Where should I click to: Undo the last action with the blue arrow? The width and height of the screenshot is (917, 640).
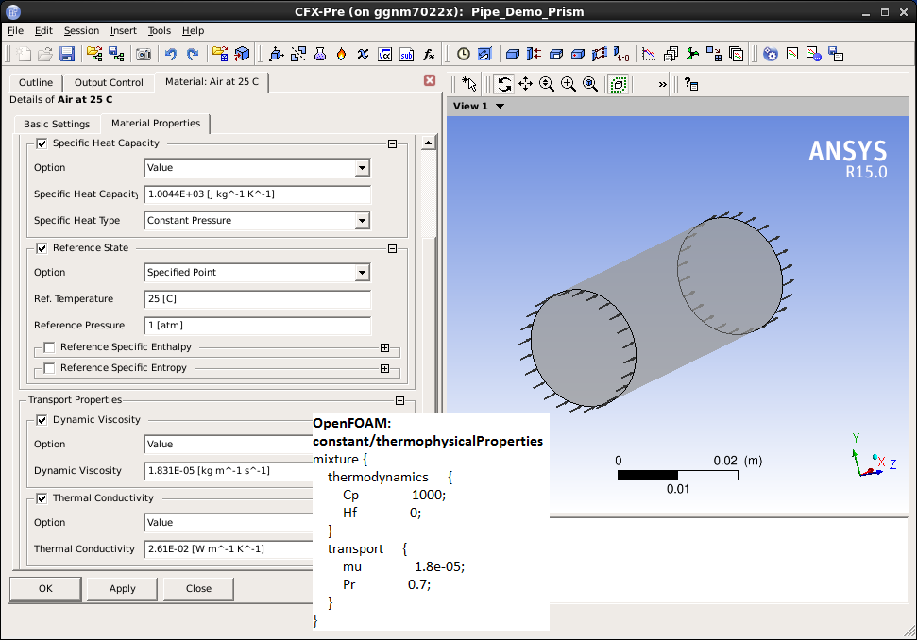(x=170, y=55)
